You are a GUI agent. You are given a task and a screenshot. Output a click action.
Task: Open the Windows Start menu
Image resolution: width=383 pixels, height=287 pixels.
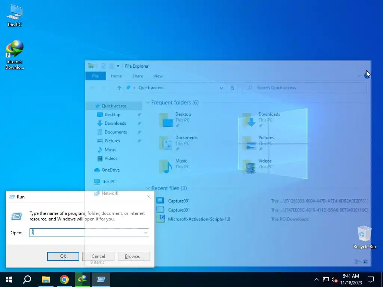click(x=9, y=280)
